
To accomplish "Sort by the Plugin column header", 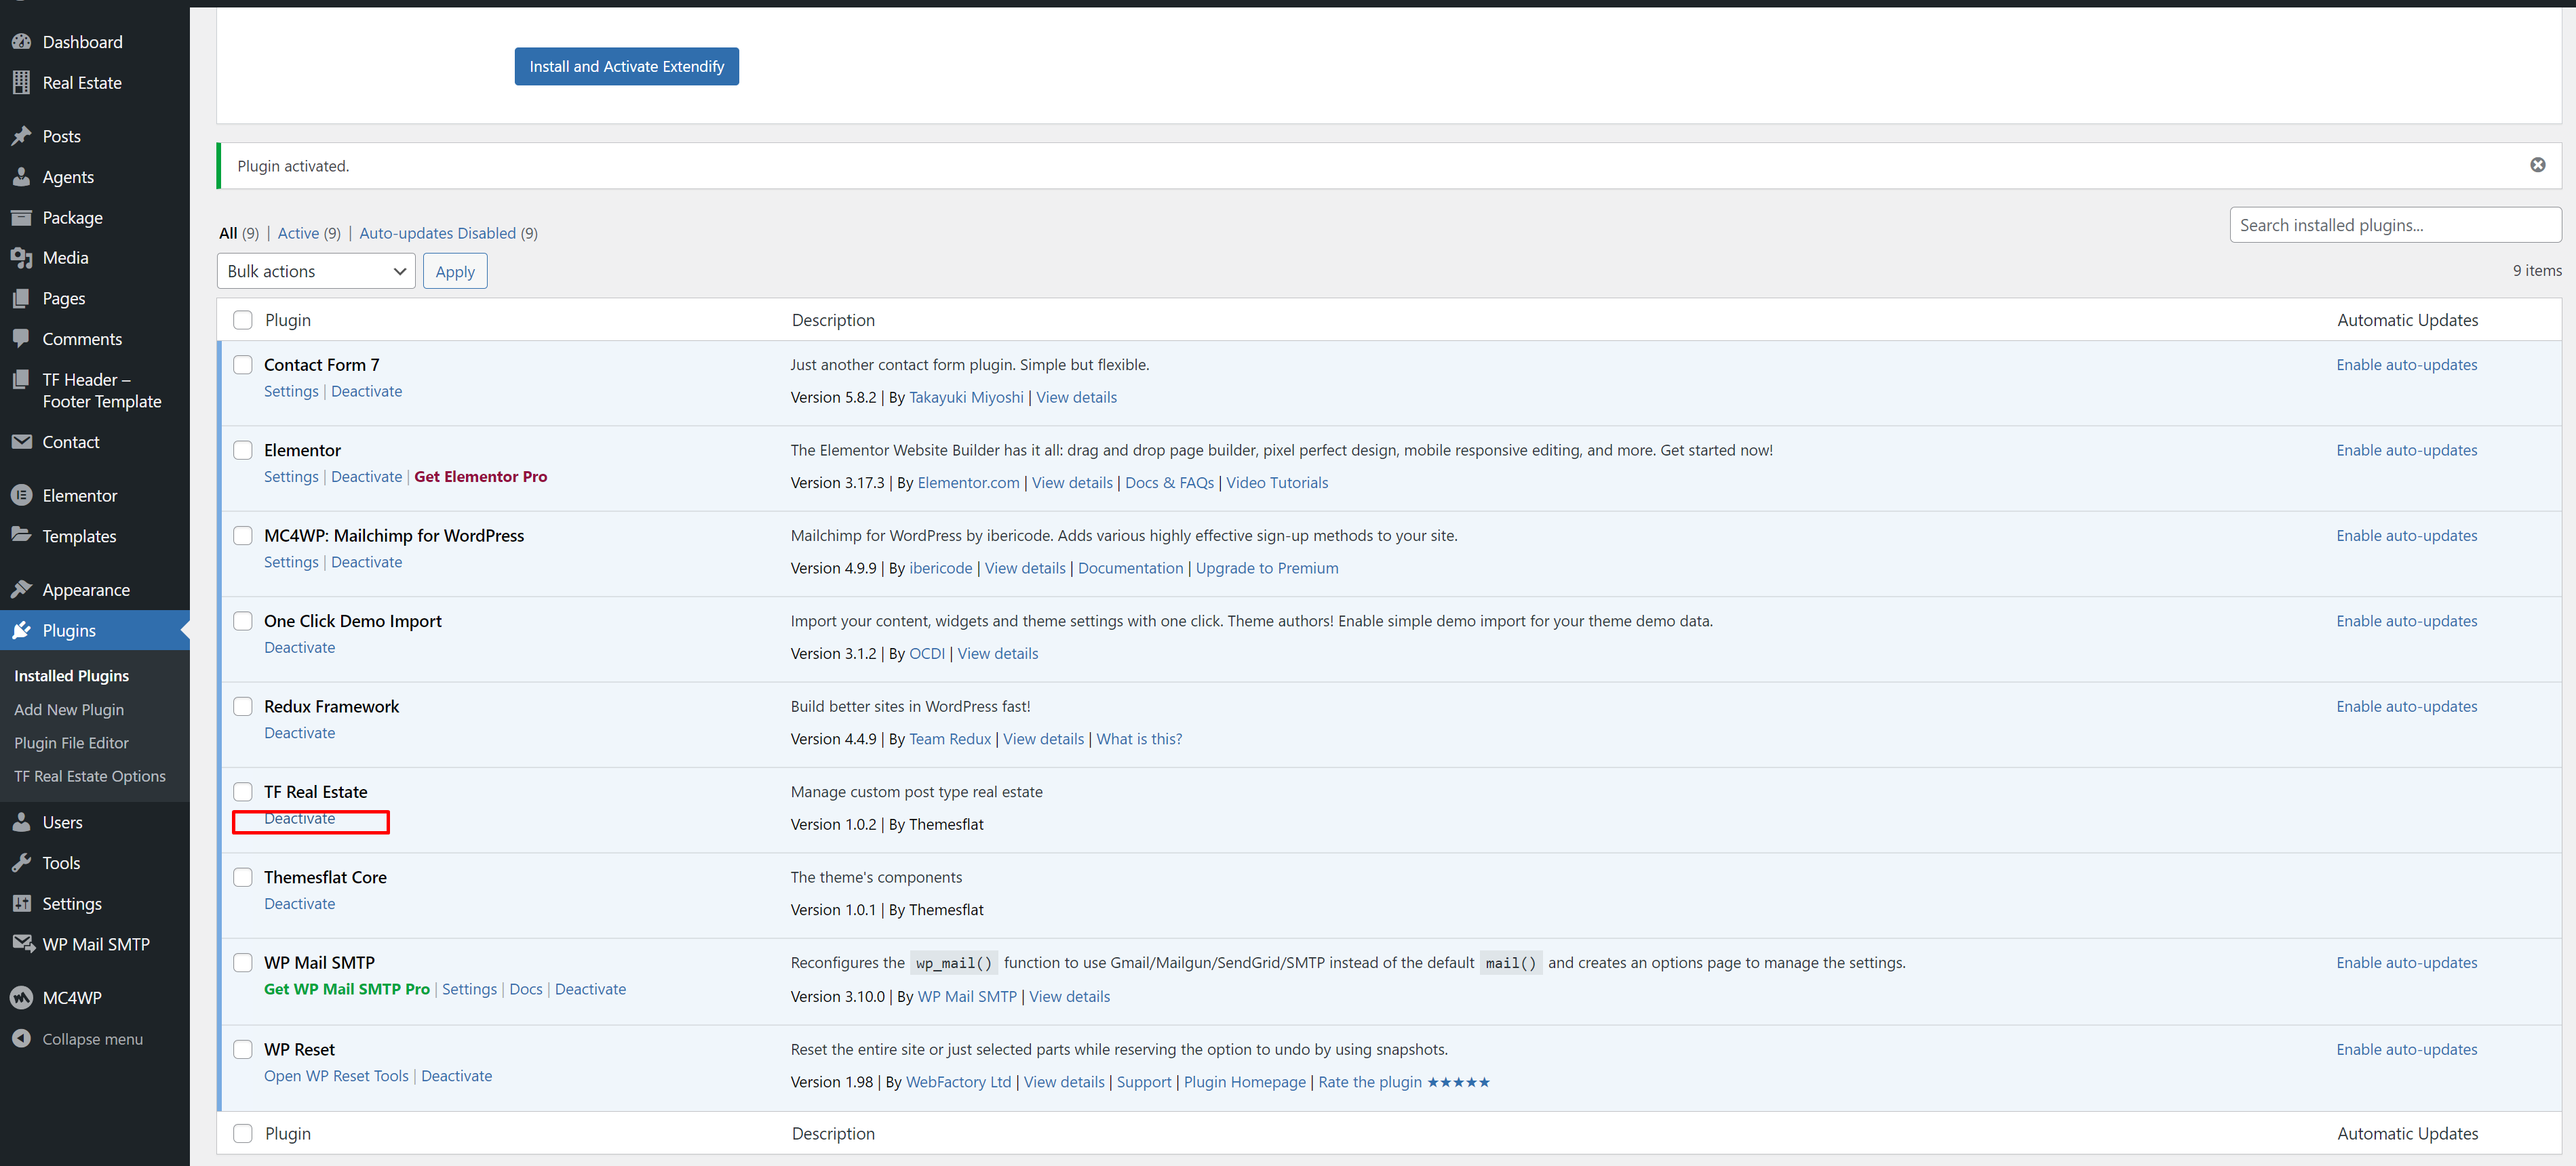I will 288,320.
